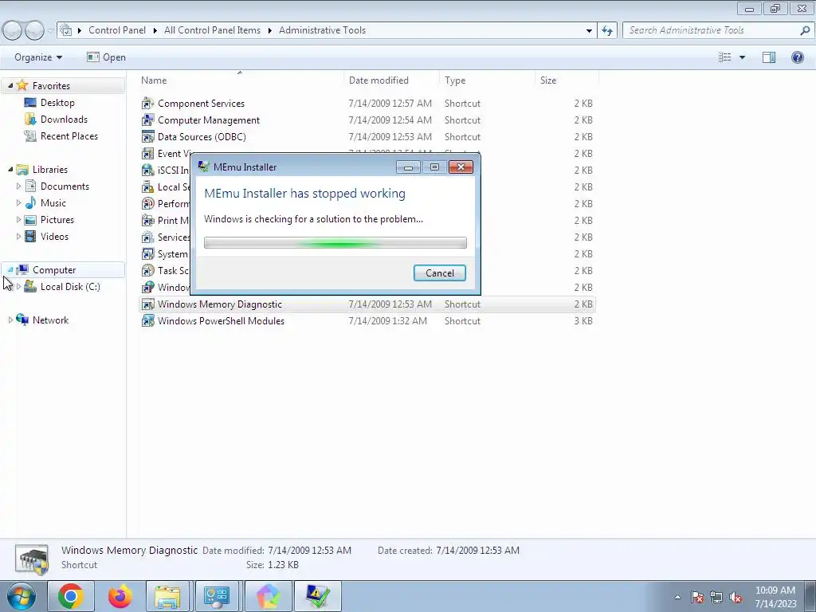The width and height of the screenshot is (816, 612).
Task: Click the Desktop favorite icon
Action: (x=30, y=103)
